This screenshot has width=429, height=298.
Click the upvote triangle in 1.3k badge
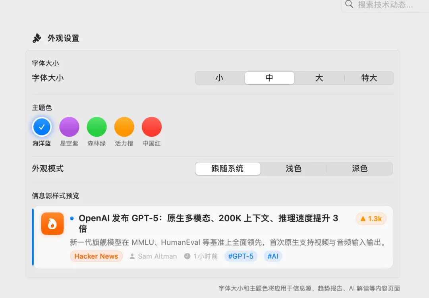click(x=363, y=219)
